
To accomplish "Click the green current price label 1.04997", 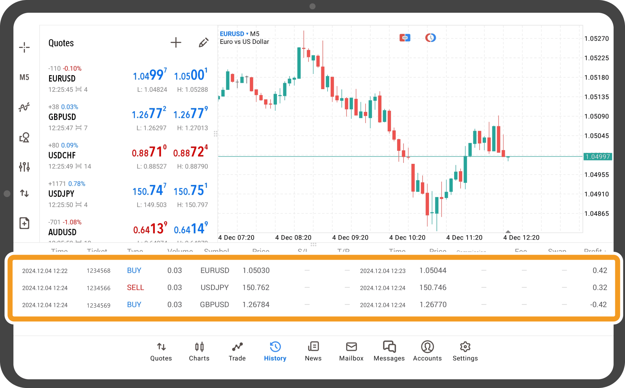I will pyautogui.click(x=598, y=156).
